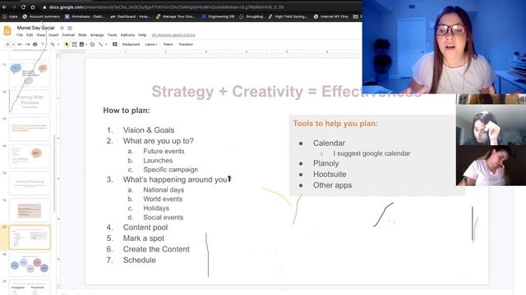This screenshot has width=526, height=295.
Task: Open the Add-ons menu
Action: [127, 34]
